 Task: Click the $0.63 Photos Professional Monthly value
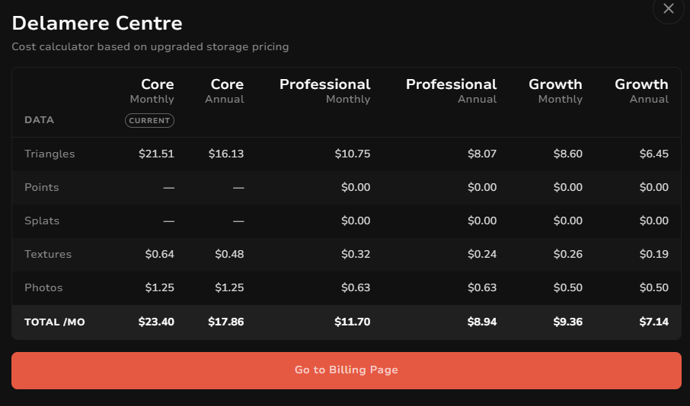pos(356,287)
